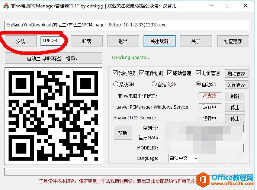Minimize the PCManager window
Viewport: 257px width, 190px height.
(x=212, y=6)
